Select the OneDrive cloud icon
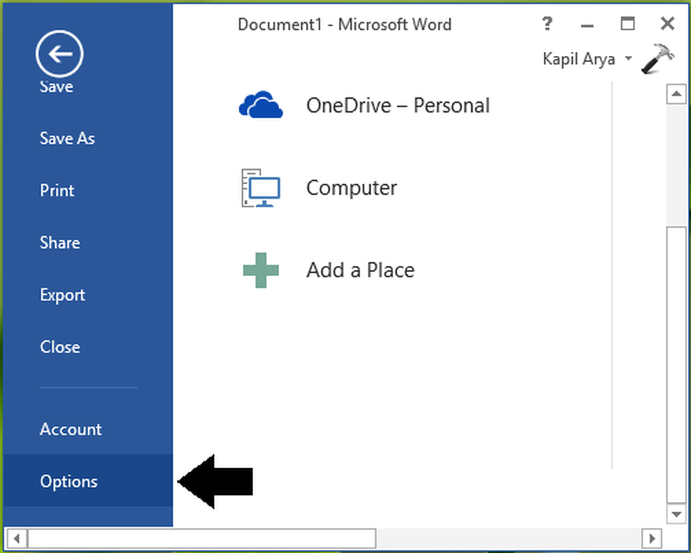Viewport: 691px width, 553px height. click(x=261, y=106)
